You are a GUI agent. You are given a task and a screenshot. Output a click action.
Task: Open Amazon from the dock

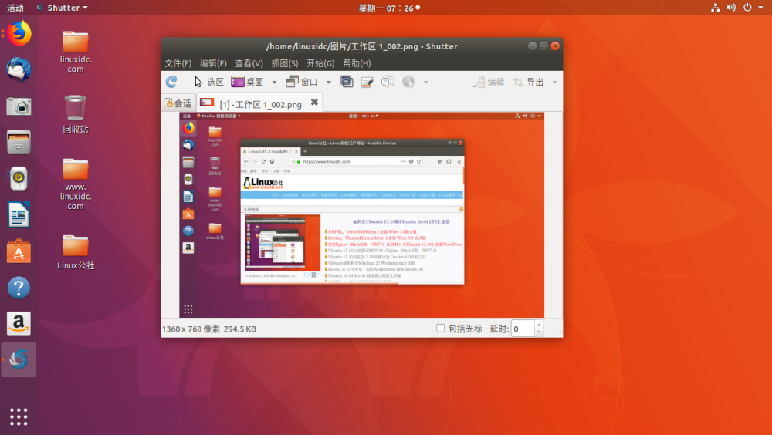(19, 323)
